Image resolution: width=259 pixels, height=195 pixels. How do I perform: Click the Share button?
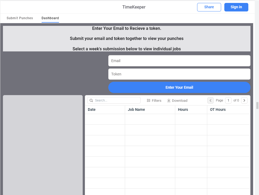209,7
